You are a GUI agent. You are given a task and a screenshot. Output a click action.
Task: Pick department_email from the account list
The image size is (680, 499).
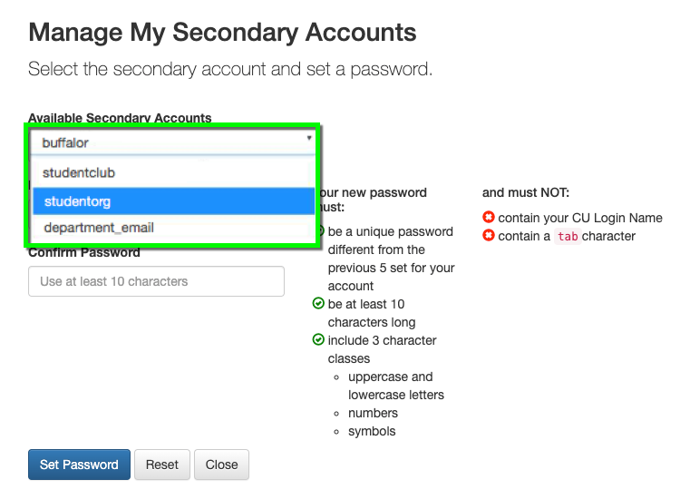[172, 228]
